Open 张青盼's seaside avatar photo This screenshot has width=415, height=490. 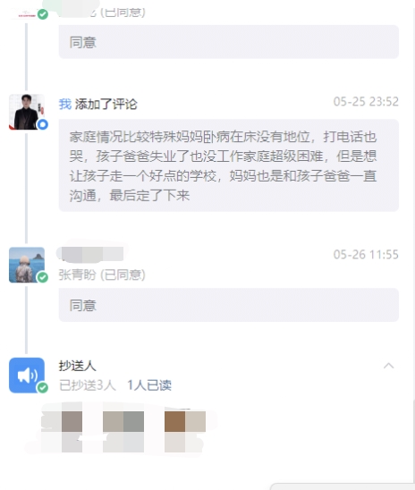pyautogui.click(x=27, y=265)
